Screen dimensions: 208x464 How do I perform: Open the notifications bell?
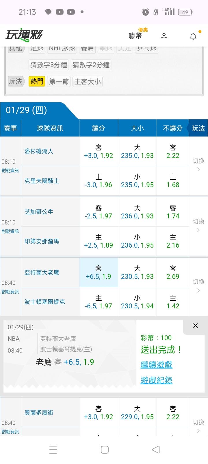pyautogui.click(x=193, y=36)
